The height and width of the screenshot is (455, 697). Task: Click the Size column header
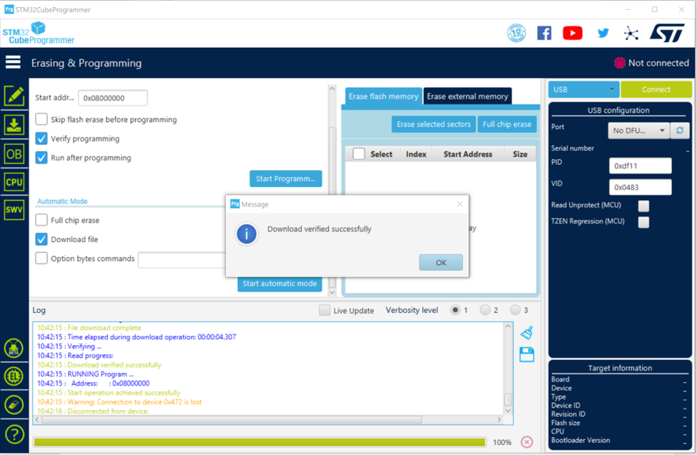click(x=520, y=154)
